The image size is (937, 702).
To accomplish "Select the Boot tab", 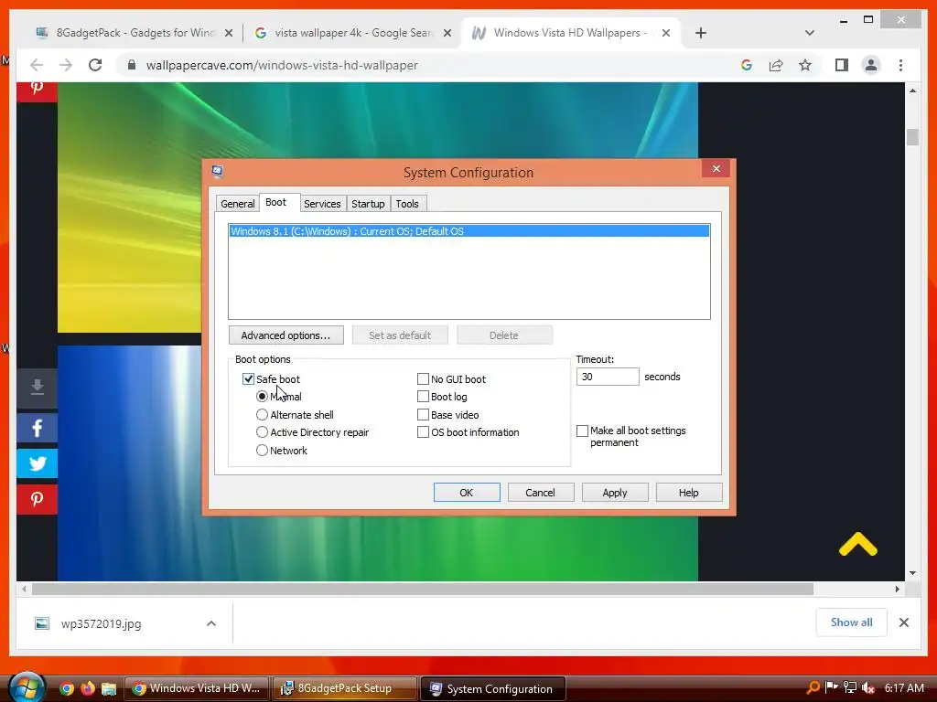I will point(276,202).
